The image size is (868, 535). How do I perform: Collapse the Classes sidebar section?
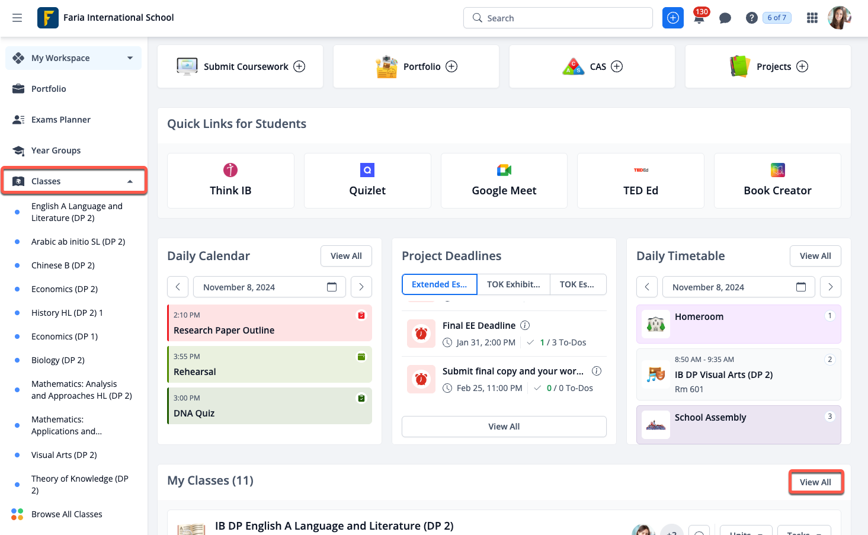pos(130,181)
